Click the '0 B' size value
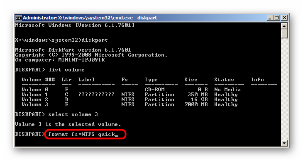 click(x=203, y=90)
